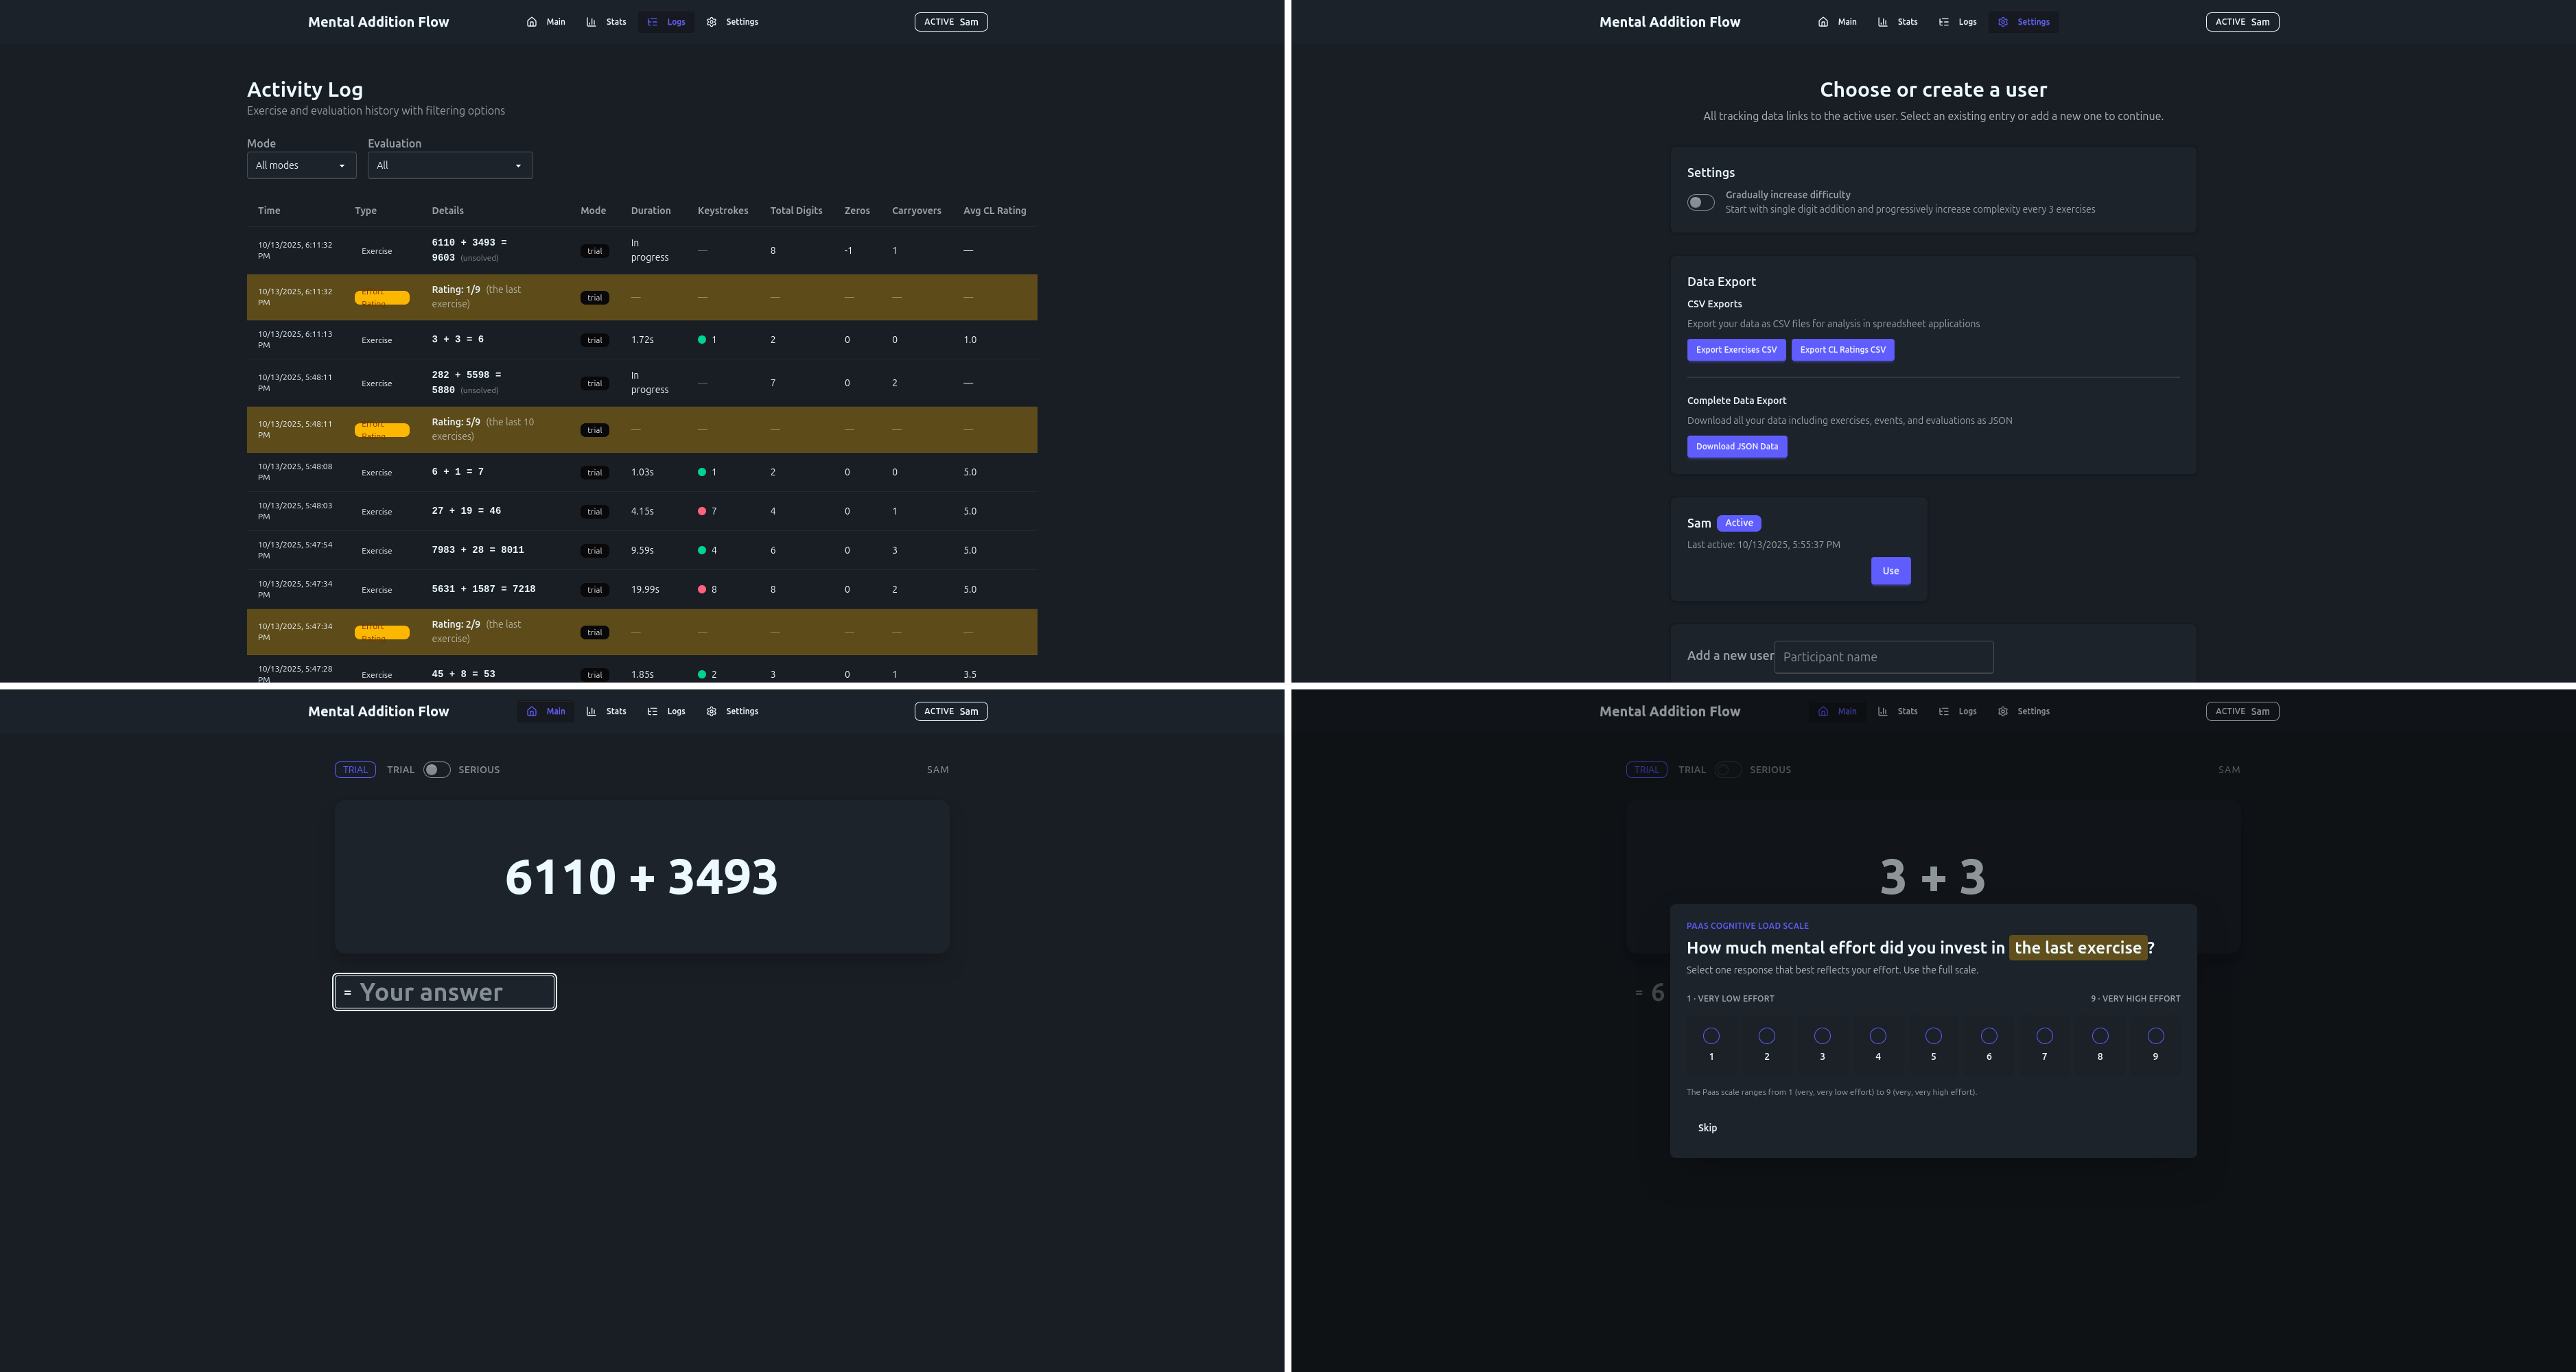The image size is (2576, 1372).
Task: Choose rating 9 very high effort radio button
Action: tap(2156, 1036)
